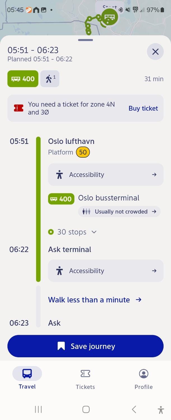Viewport: 171px width, 420px height.
Task: Open the accessibility shortcut in navigation bar
Action: click(x=161, y=410)
